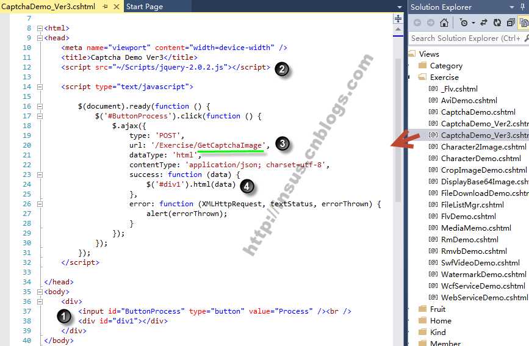
Task: Click the SwfVideoDemo.cshtml file icon
Action: 433,262
